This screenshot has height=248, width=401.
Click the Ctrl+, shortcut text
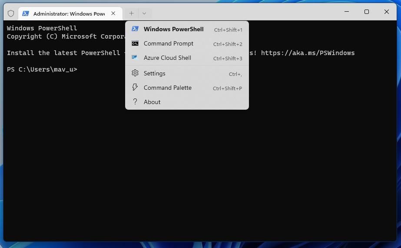[235, 74]
